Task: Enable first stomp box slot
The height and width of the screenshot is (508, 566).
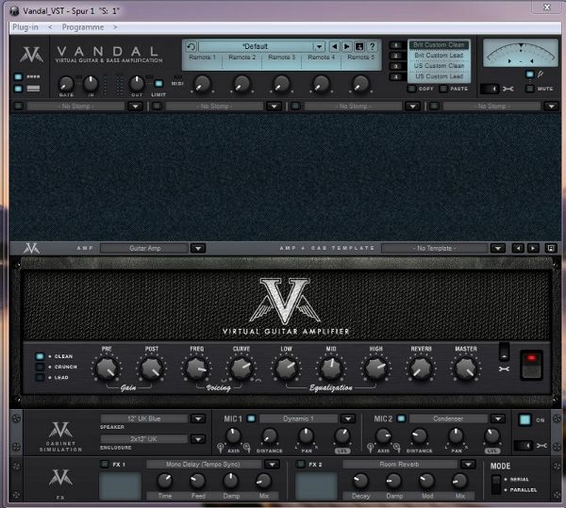Action: 18,106
